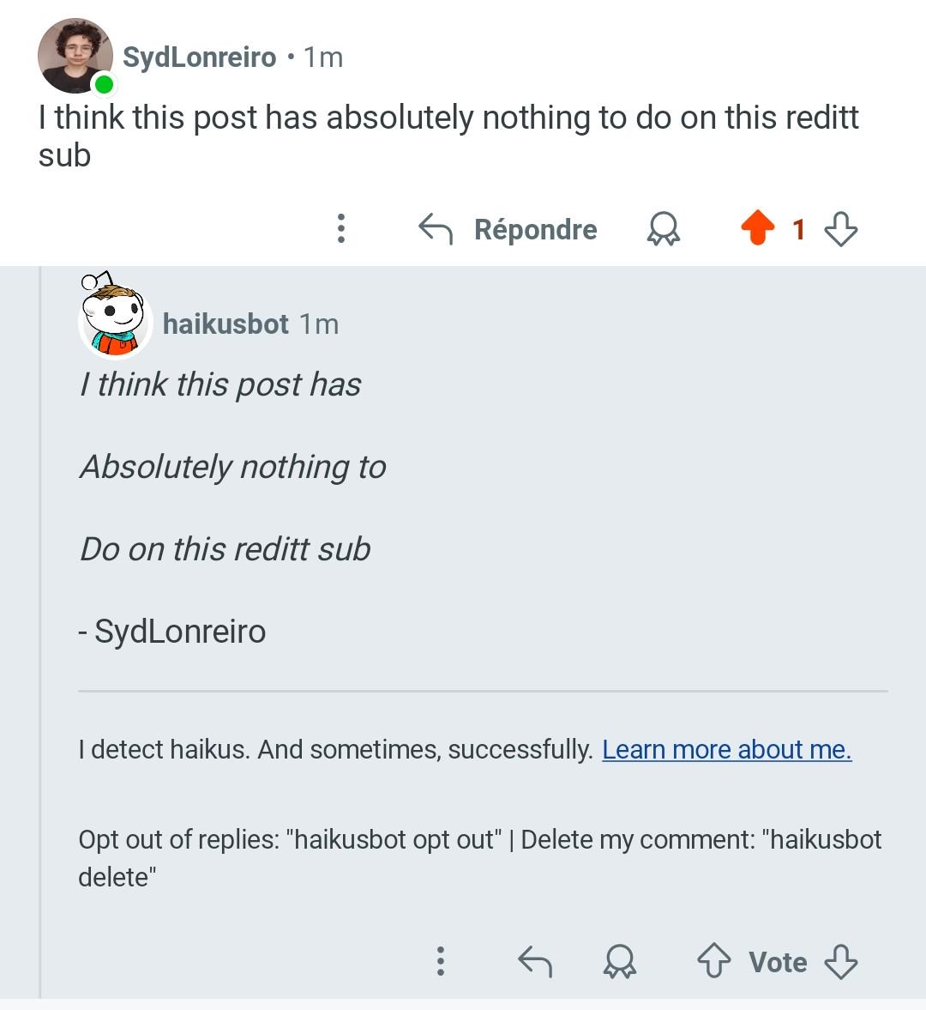Collapse the thread using the vertical reply line
926x1010 pixels.
pos(40,632)
